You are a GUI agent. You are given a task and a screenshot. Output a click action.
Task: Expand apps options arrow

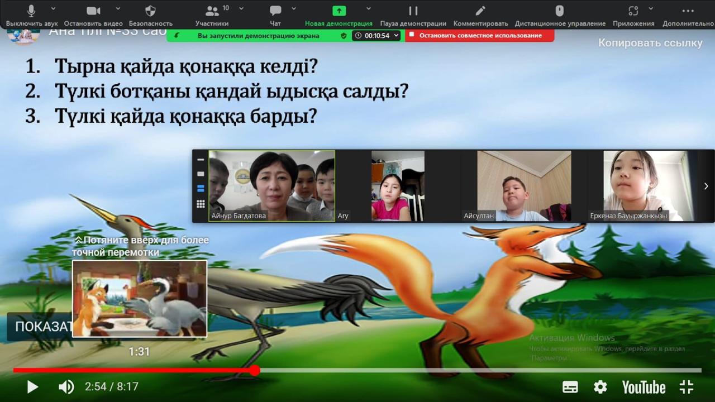tap(651, 9)
